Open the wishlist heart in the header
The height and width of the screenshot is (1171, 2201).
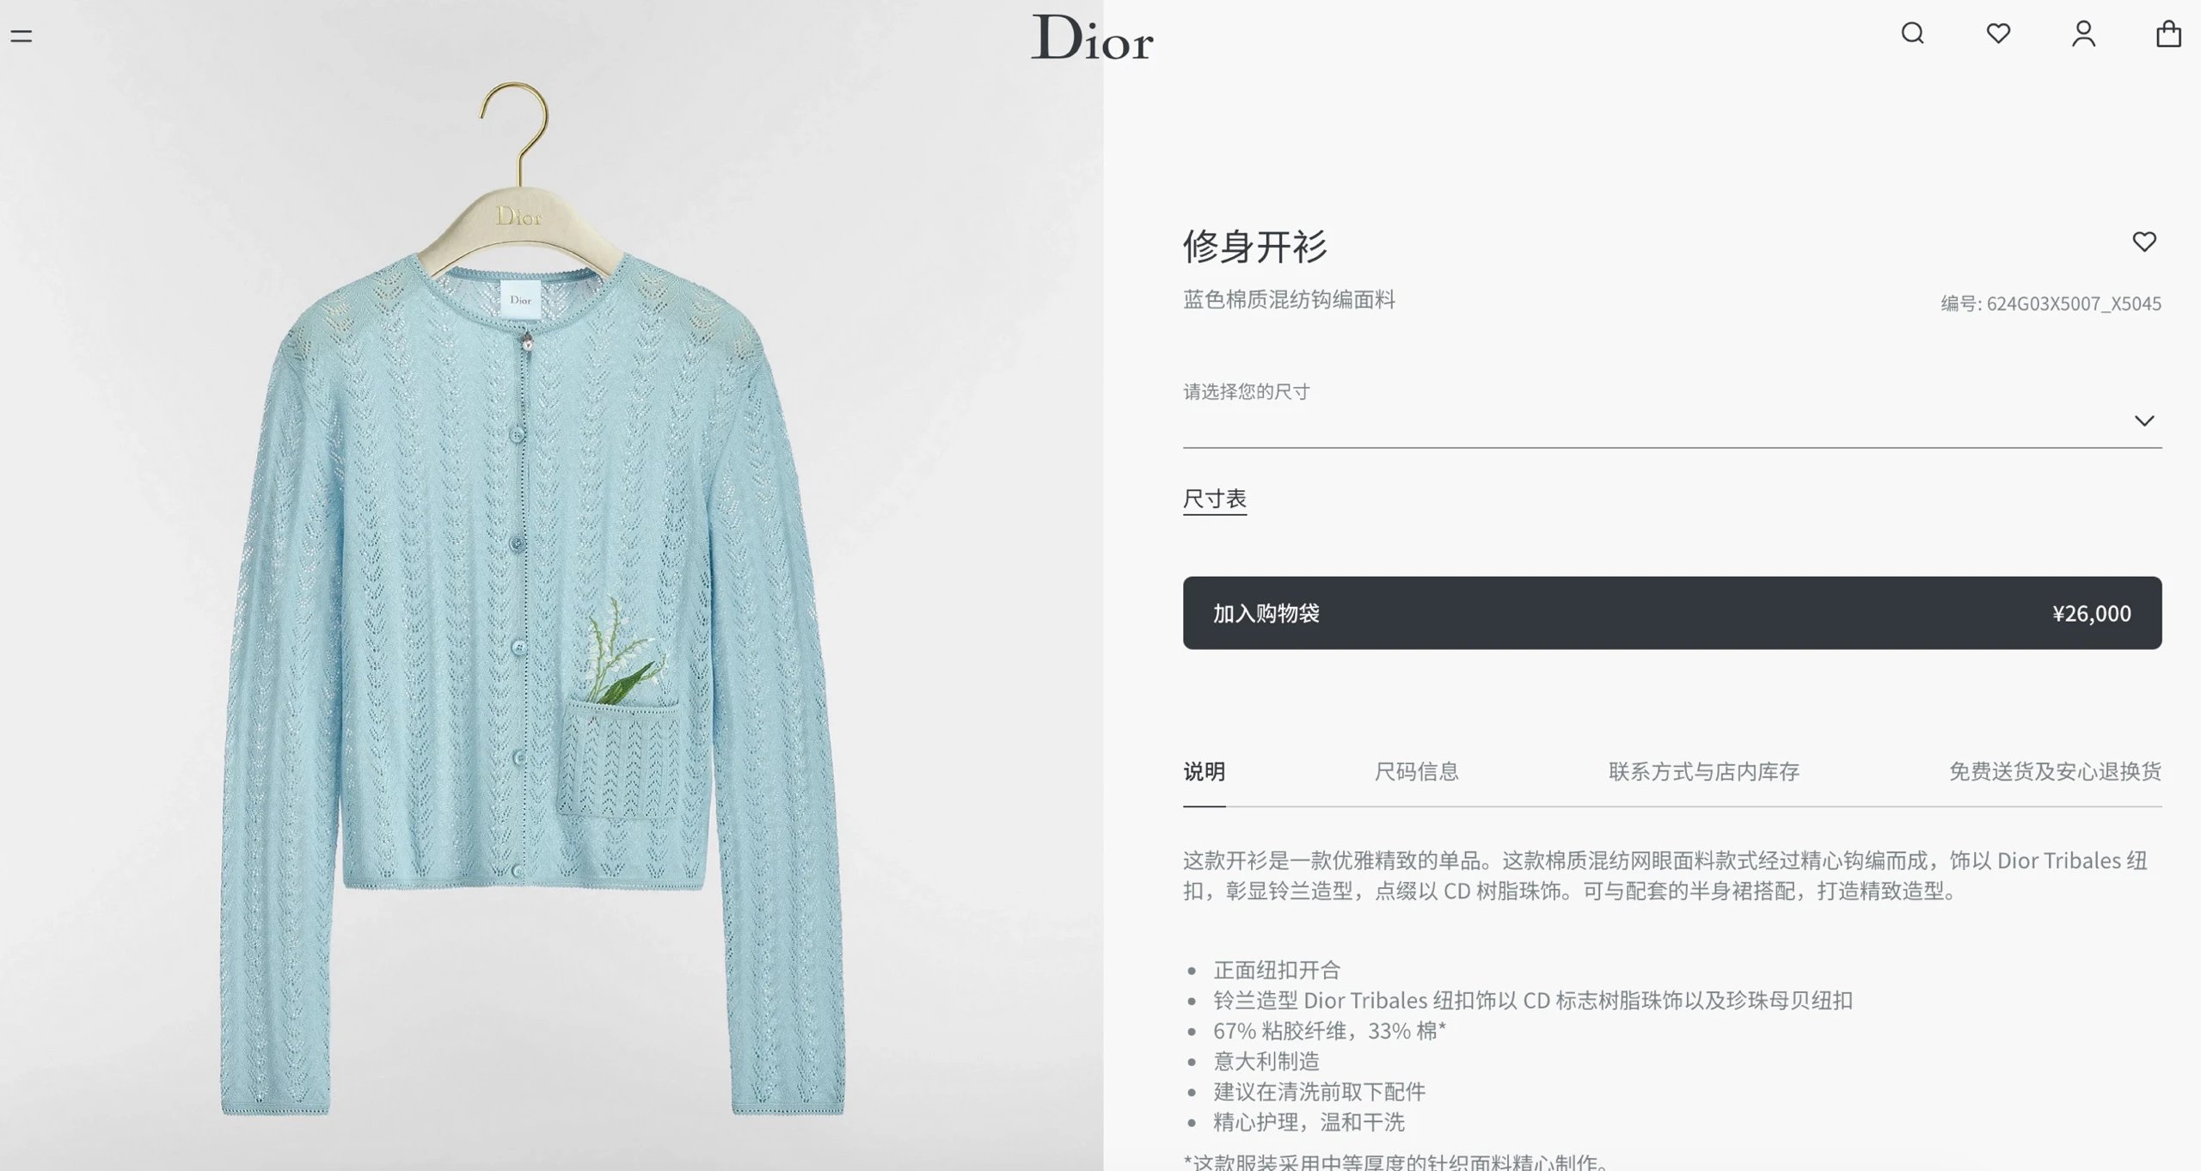(x=1998, y=34)
